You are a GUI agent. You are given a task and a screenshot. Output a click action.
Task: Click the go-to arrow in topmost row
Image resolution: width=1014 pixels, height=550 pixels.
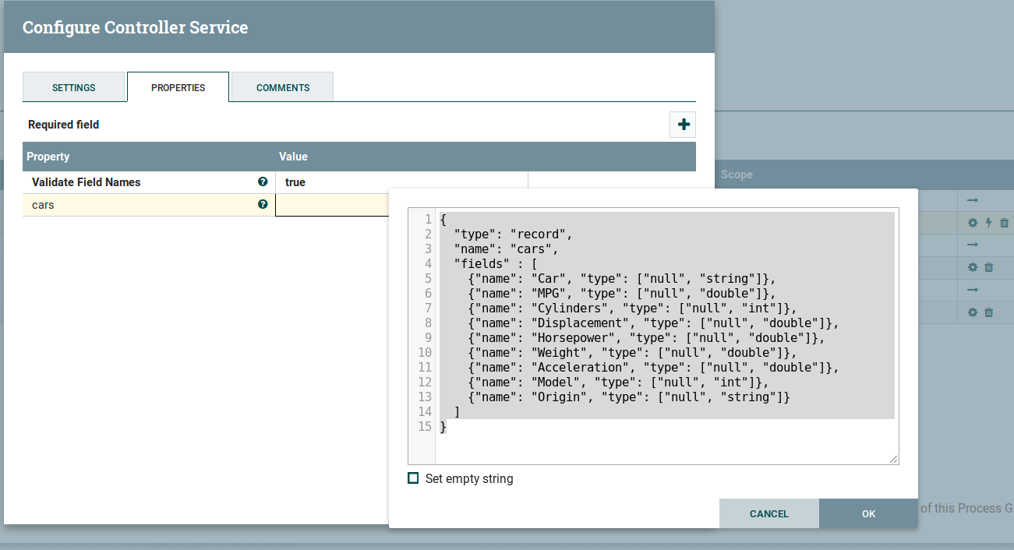(x=973, y=200)
